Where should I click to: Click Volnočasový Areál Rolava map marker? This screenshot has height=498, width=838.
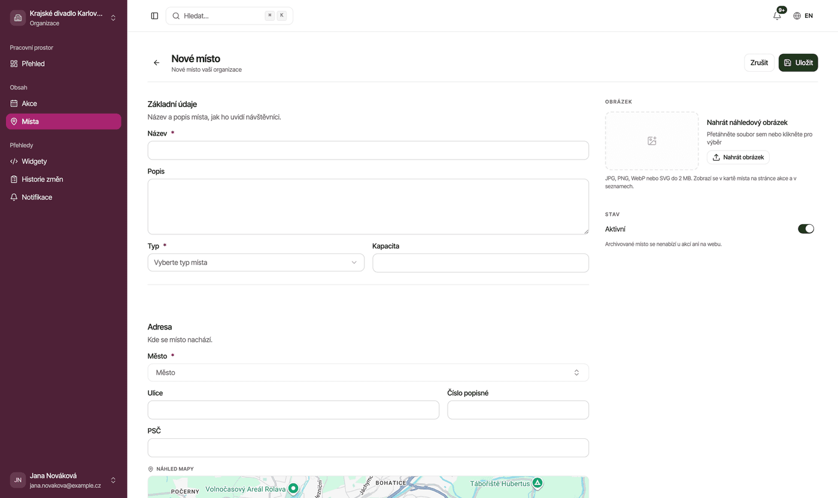pyautogui.click(x=293, y=488)
